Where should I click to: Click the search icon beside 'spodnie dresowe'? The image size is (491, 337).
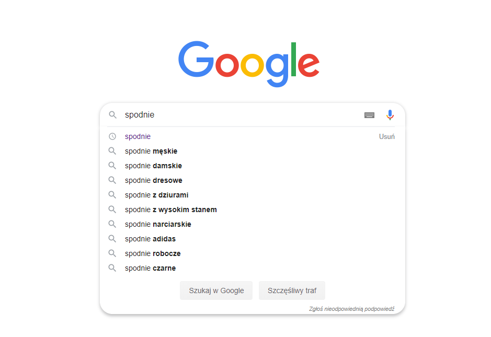[113, 180]
